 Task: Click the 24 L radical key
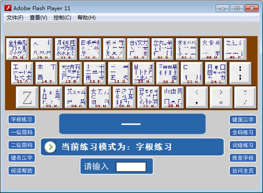coord(216,73)
